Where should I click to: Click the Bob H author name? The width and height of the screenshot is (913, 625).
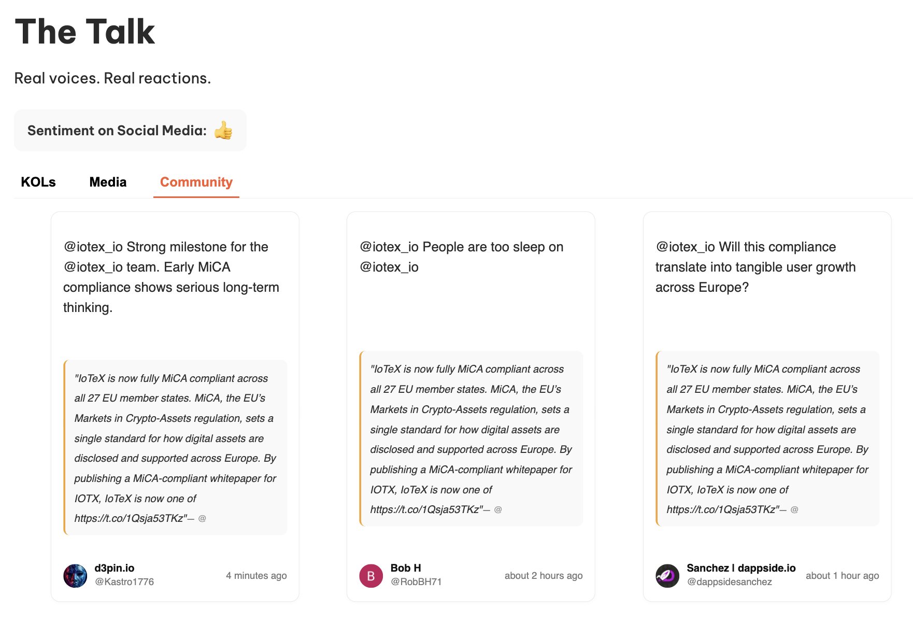(406, 568)
